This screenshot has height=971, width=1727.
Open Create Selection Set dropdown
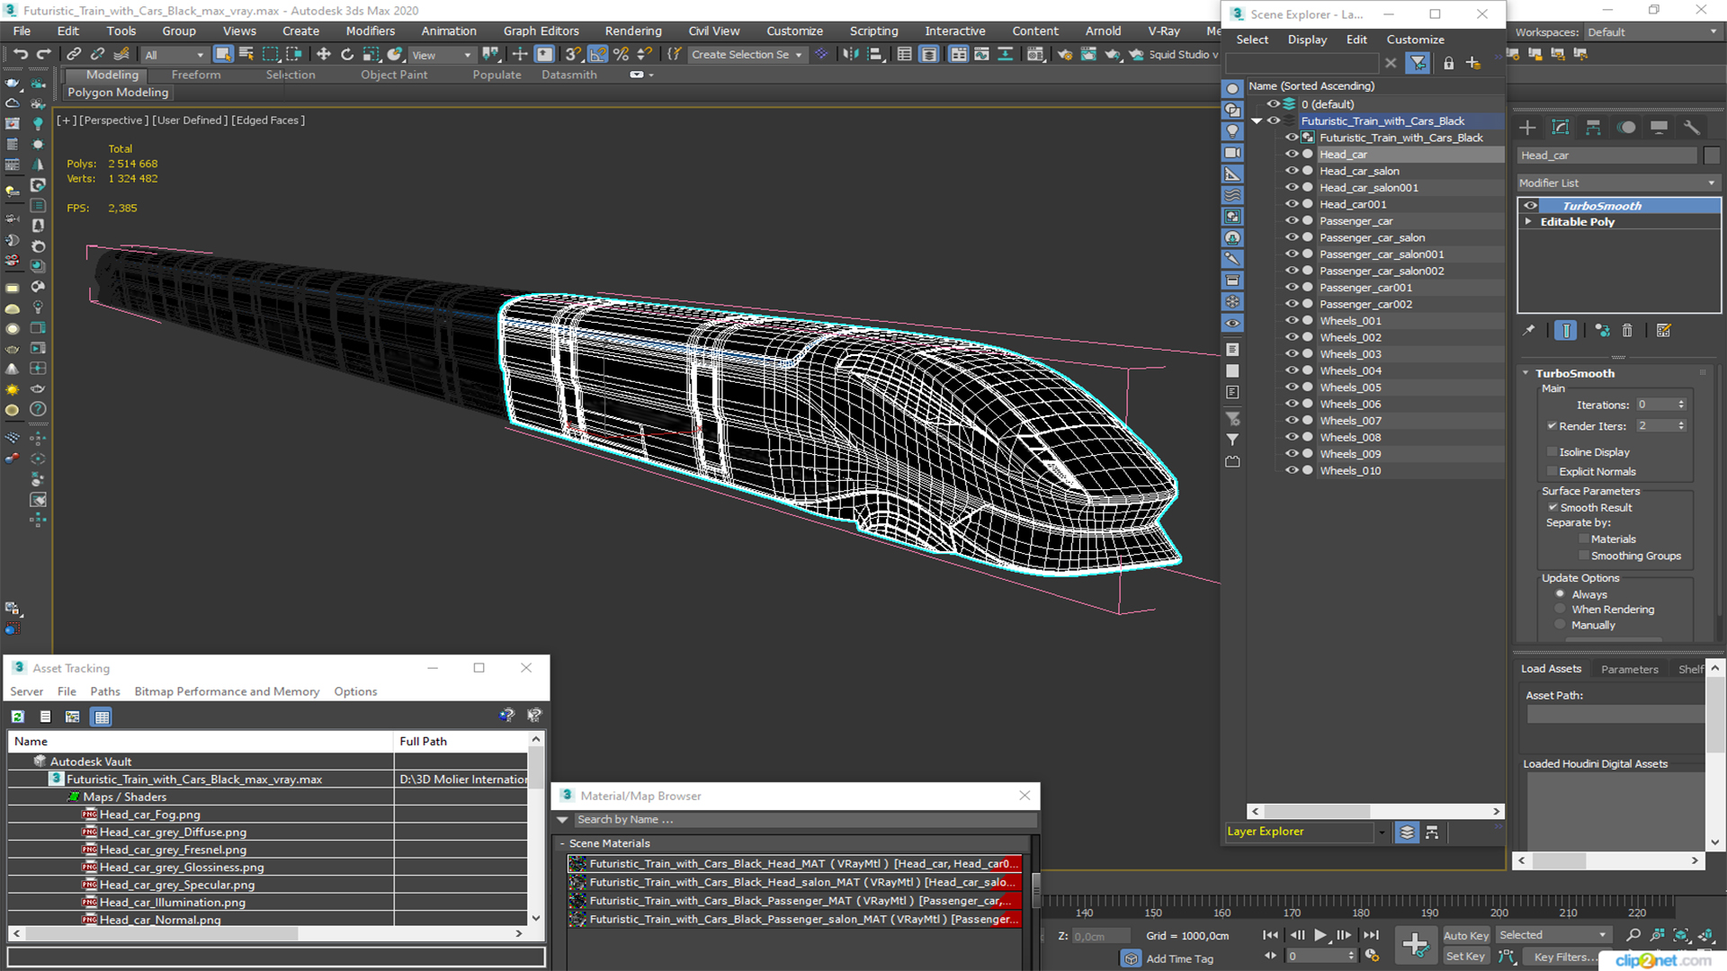(747, 55)
